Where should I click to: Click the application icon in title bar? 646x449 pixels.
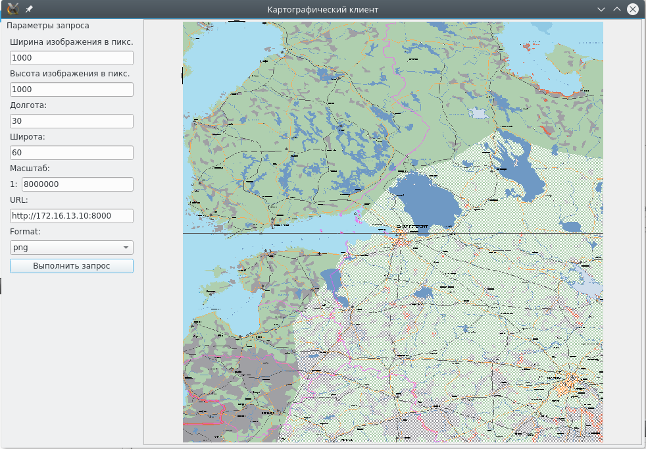(x=13, y=9)
